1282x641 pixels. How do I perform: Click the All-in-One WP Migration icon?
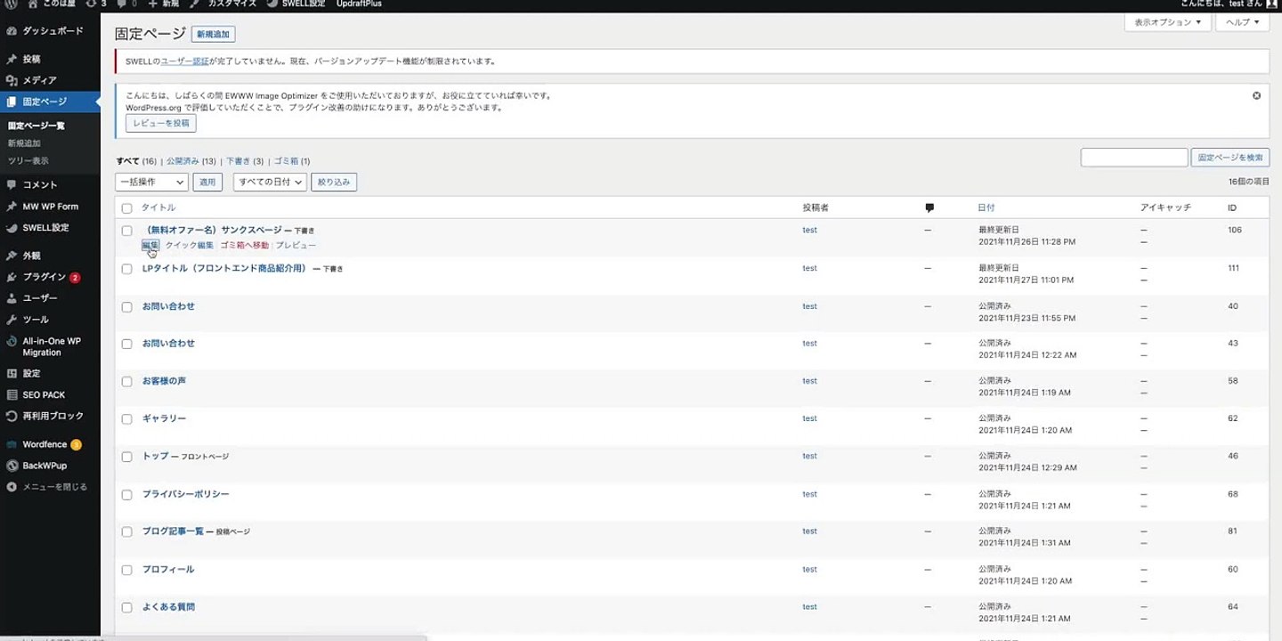[12, 341]
